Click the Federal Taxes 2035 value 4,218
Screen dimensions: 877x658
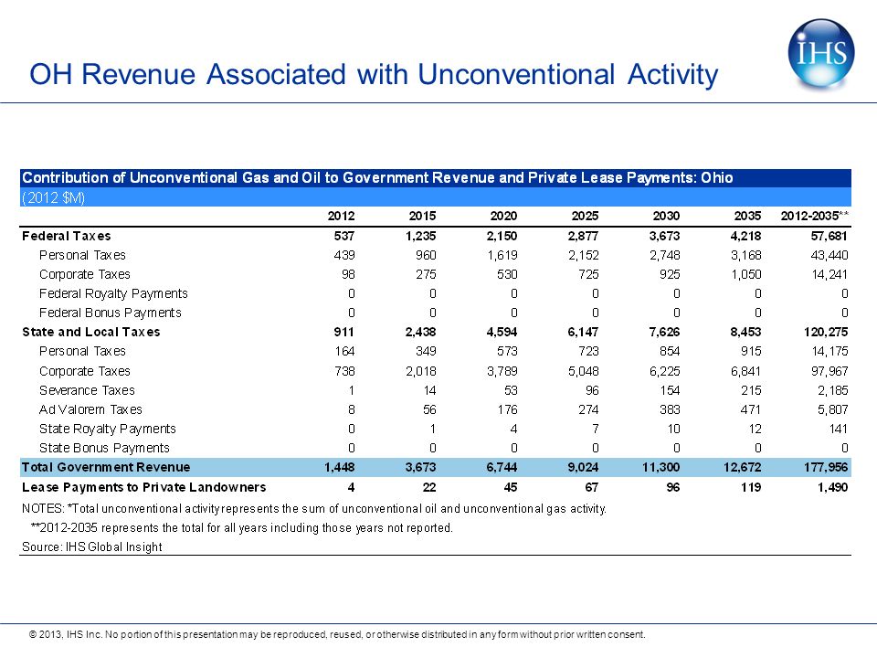pyautogui.click(x=745, y=236)
